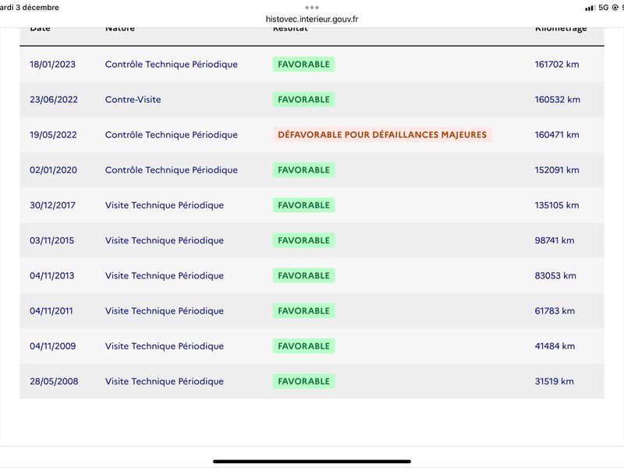Select the 161702 km mileage value
624x468 pixels.
coord(557,65)
